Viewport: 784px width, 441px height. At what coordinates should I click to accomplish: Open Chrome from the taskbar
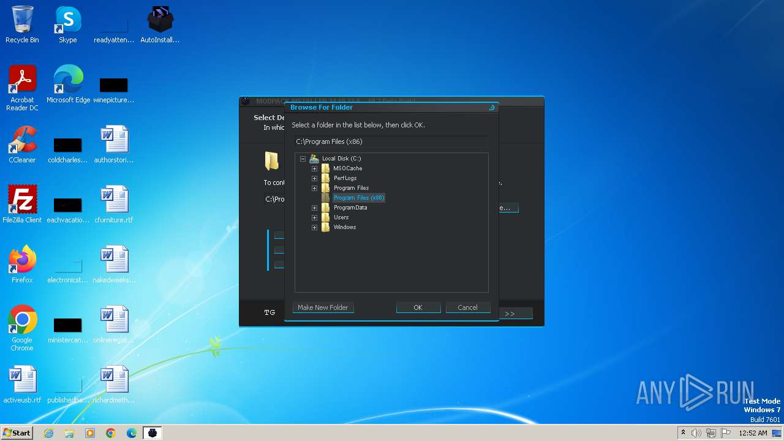click(111, 433)
